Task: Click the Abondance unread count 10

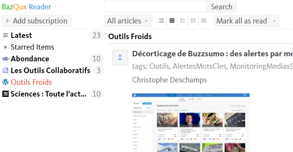Action: click(x=96, y=59)
